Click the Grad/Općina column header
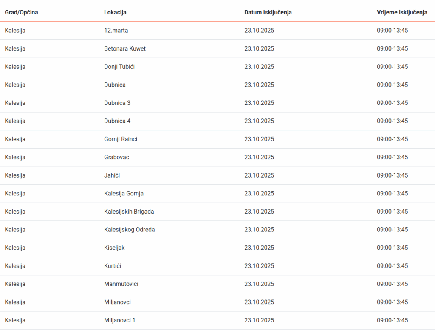Screen dimensions: 435x330 21,12
